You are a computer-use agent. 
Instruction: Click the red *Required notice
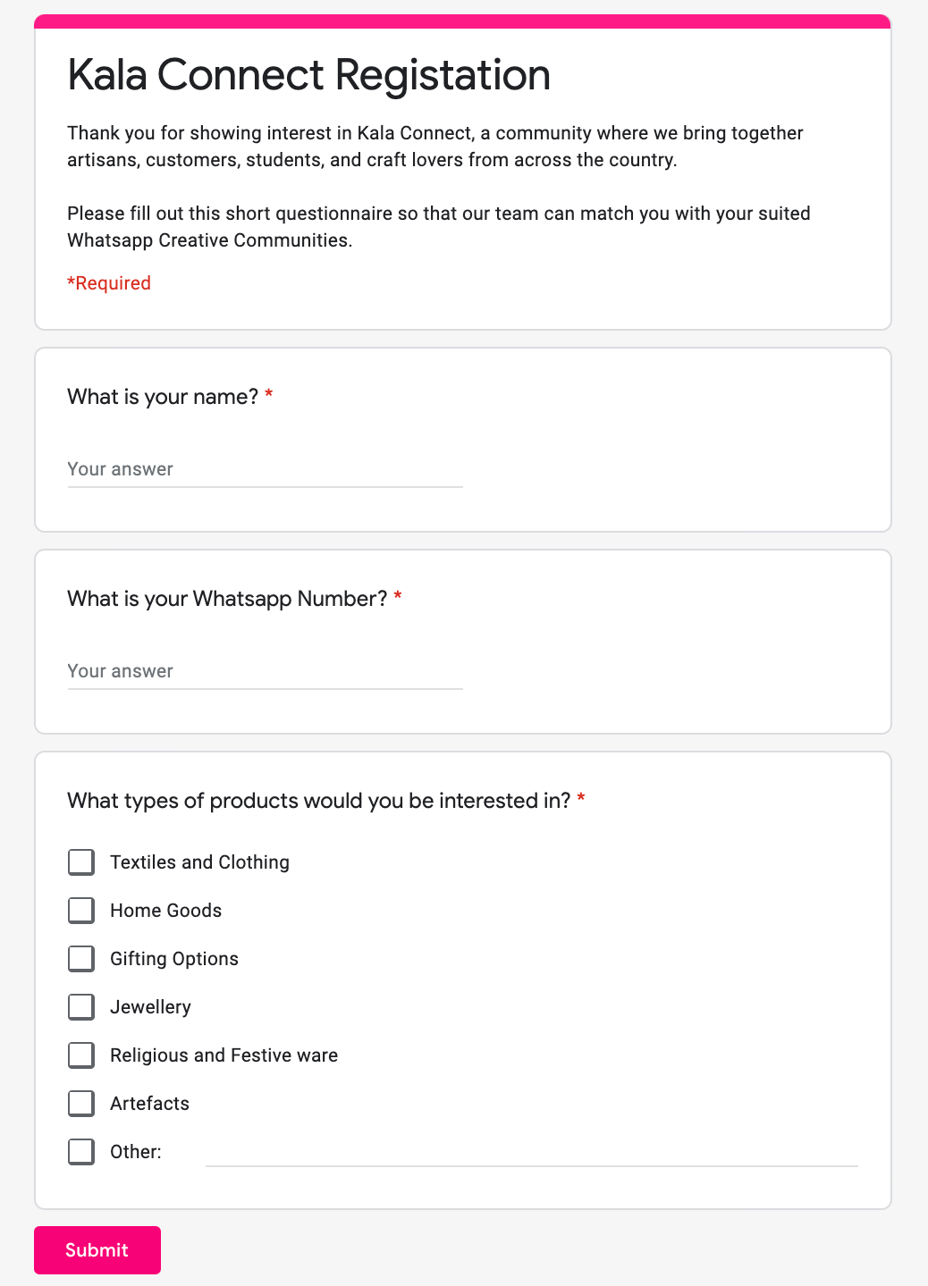click(x=109, y=283)
